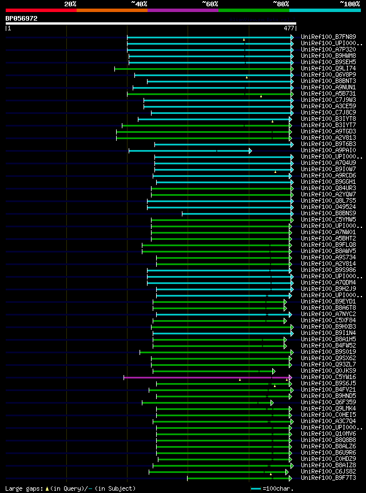
Task: Open hit UniRef100_Q9LI74
Action: 328,68
